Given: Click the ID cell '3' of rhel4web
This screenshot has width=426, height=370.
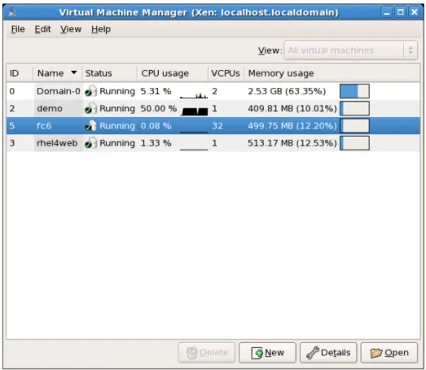Looking at the screenshot, I should pos(12,143).
